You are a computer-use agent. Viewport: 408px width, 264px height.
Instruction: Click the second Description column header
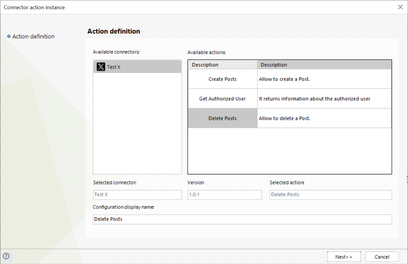coord(324,65)
